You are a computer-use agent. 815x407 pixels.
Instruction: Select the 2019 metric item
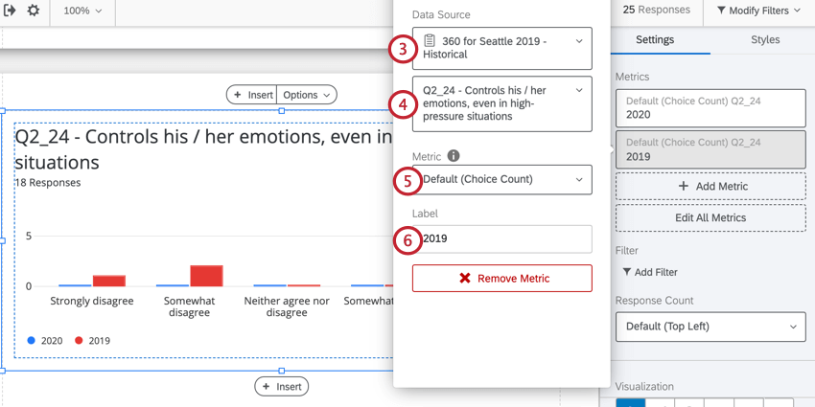coord(710,149)
